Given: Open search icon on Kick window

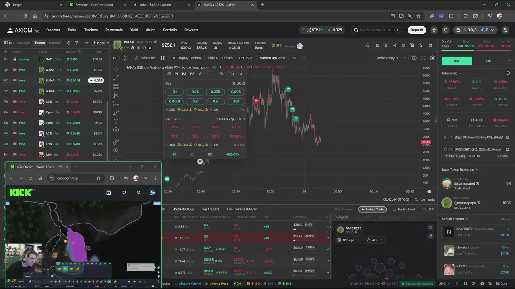Looking at the screenshot, I should pos(138,193).
